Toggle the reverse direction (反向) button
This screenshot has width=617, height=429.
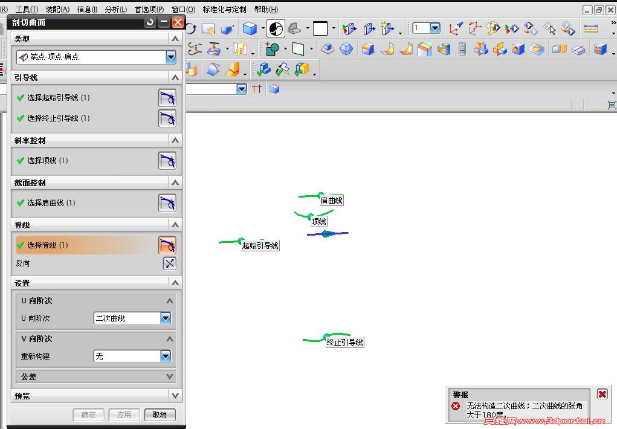point(170,263)
